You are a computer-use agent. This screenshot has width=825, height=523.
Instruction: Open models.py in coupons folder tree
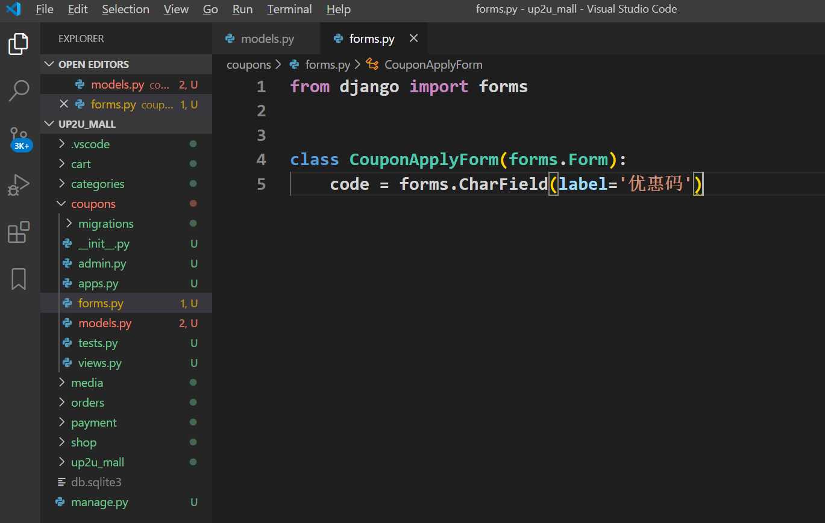click(126, 323)
